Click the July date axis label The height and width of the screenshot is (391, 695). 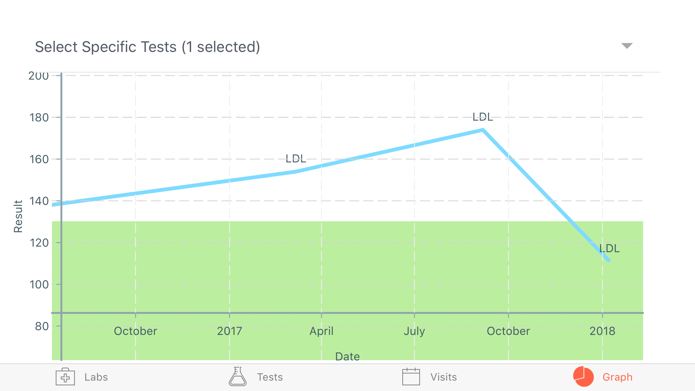(414, 331)
